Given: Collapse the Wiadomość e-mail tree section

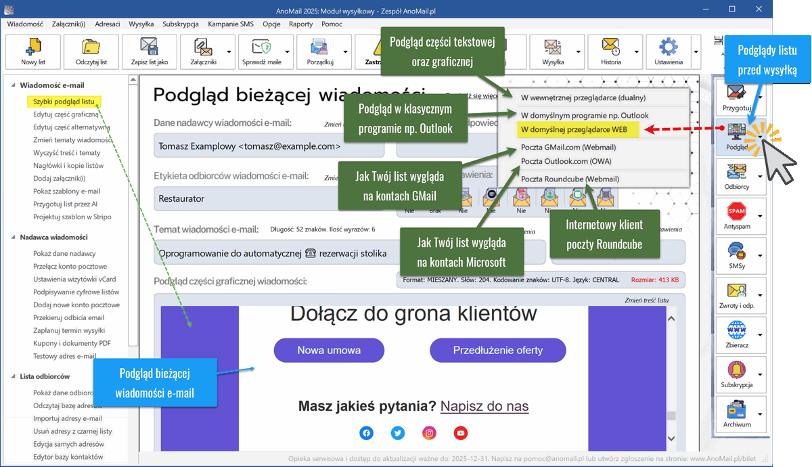Looking at the screenshot, I should 13,85.
